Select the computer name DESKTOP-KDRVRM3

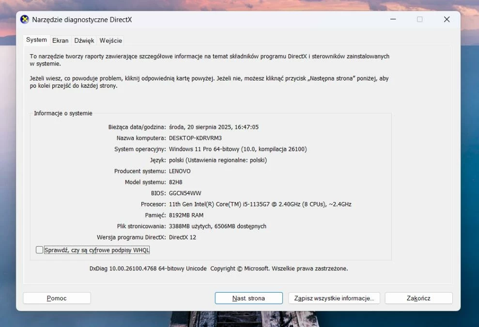point(196,138)
